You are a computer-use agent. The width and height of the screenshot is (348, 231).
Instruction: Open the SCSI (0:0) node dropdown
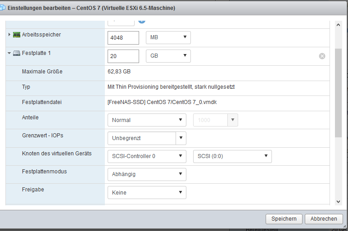click(x=232, y=156)
